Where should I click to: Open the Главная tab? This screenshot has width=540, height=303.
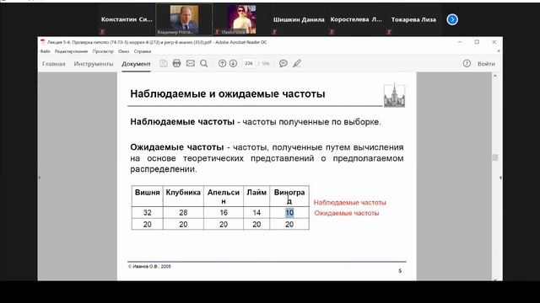click(x=54, y=64)
